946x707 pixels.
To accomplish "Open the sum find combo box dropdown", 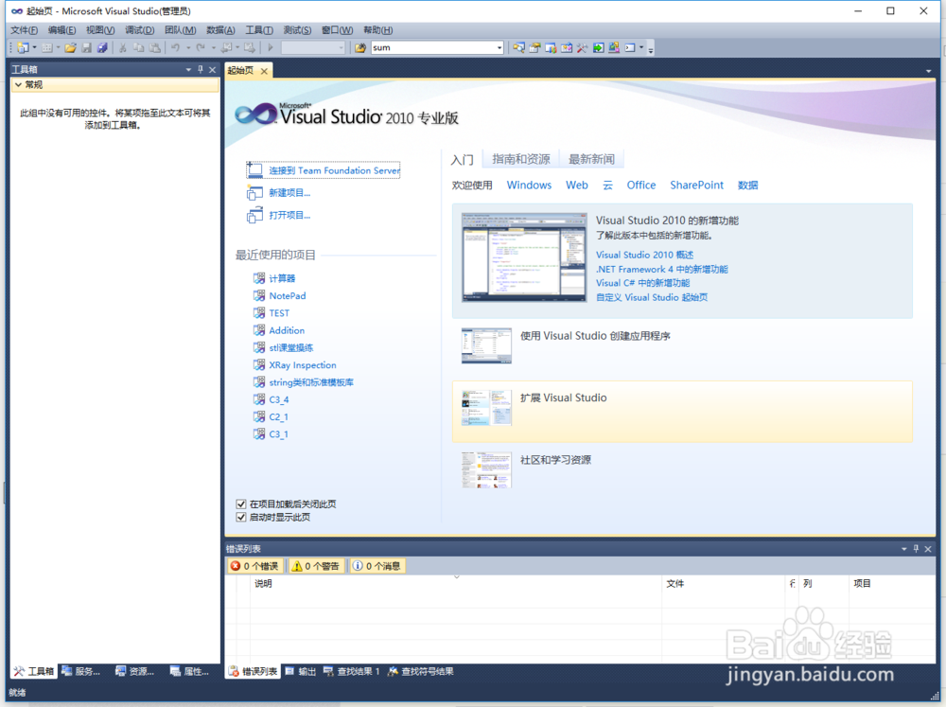I will pyautogui.click(x=499, y=47).
